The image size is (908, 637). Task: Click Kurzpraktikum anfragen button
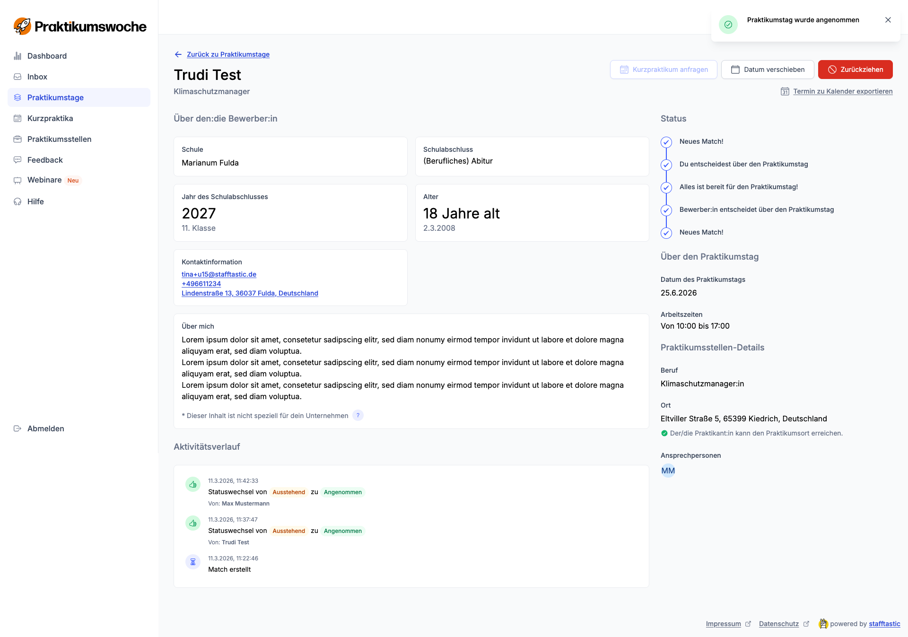point(664,70)
